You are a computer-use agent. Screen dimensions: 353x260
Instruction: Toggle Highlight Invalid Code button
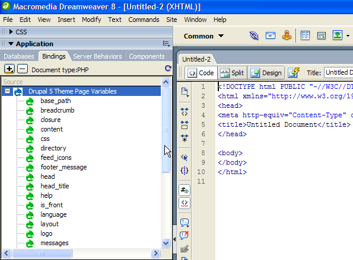[185, 203]
